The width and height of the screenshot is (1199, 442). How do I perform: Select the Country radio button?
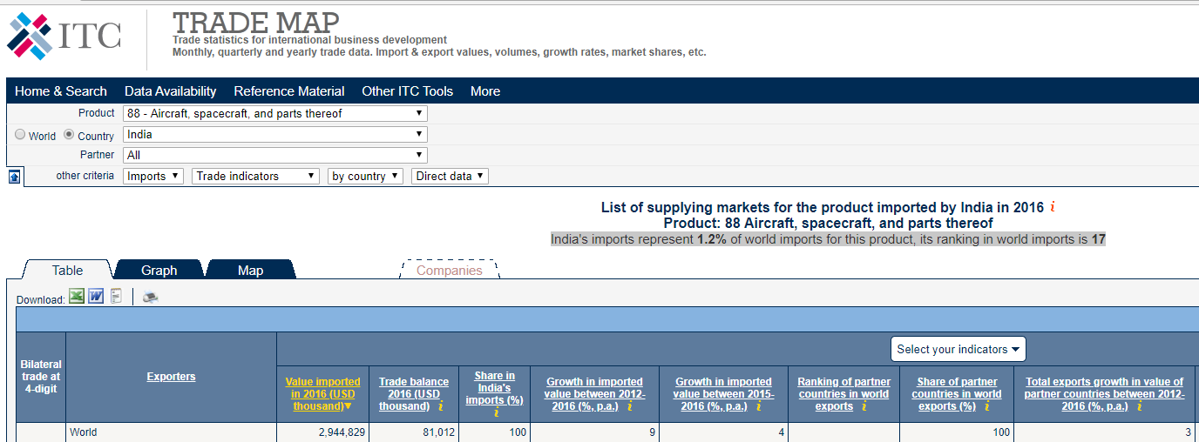coord(69,135)
